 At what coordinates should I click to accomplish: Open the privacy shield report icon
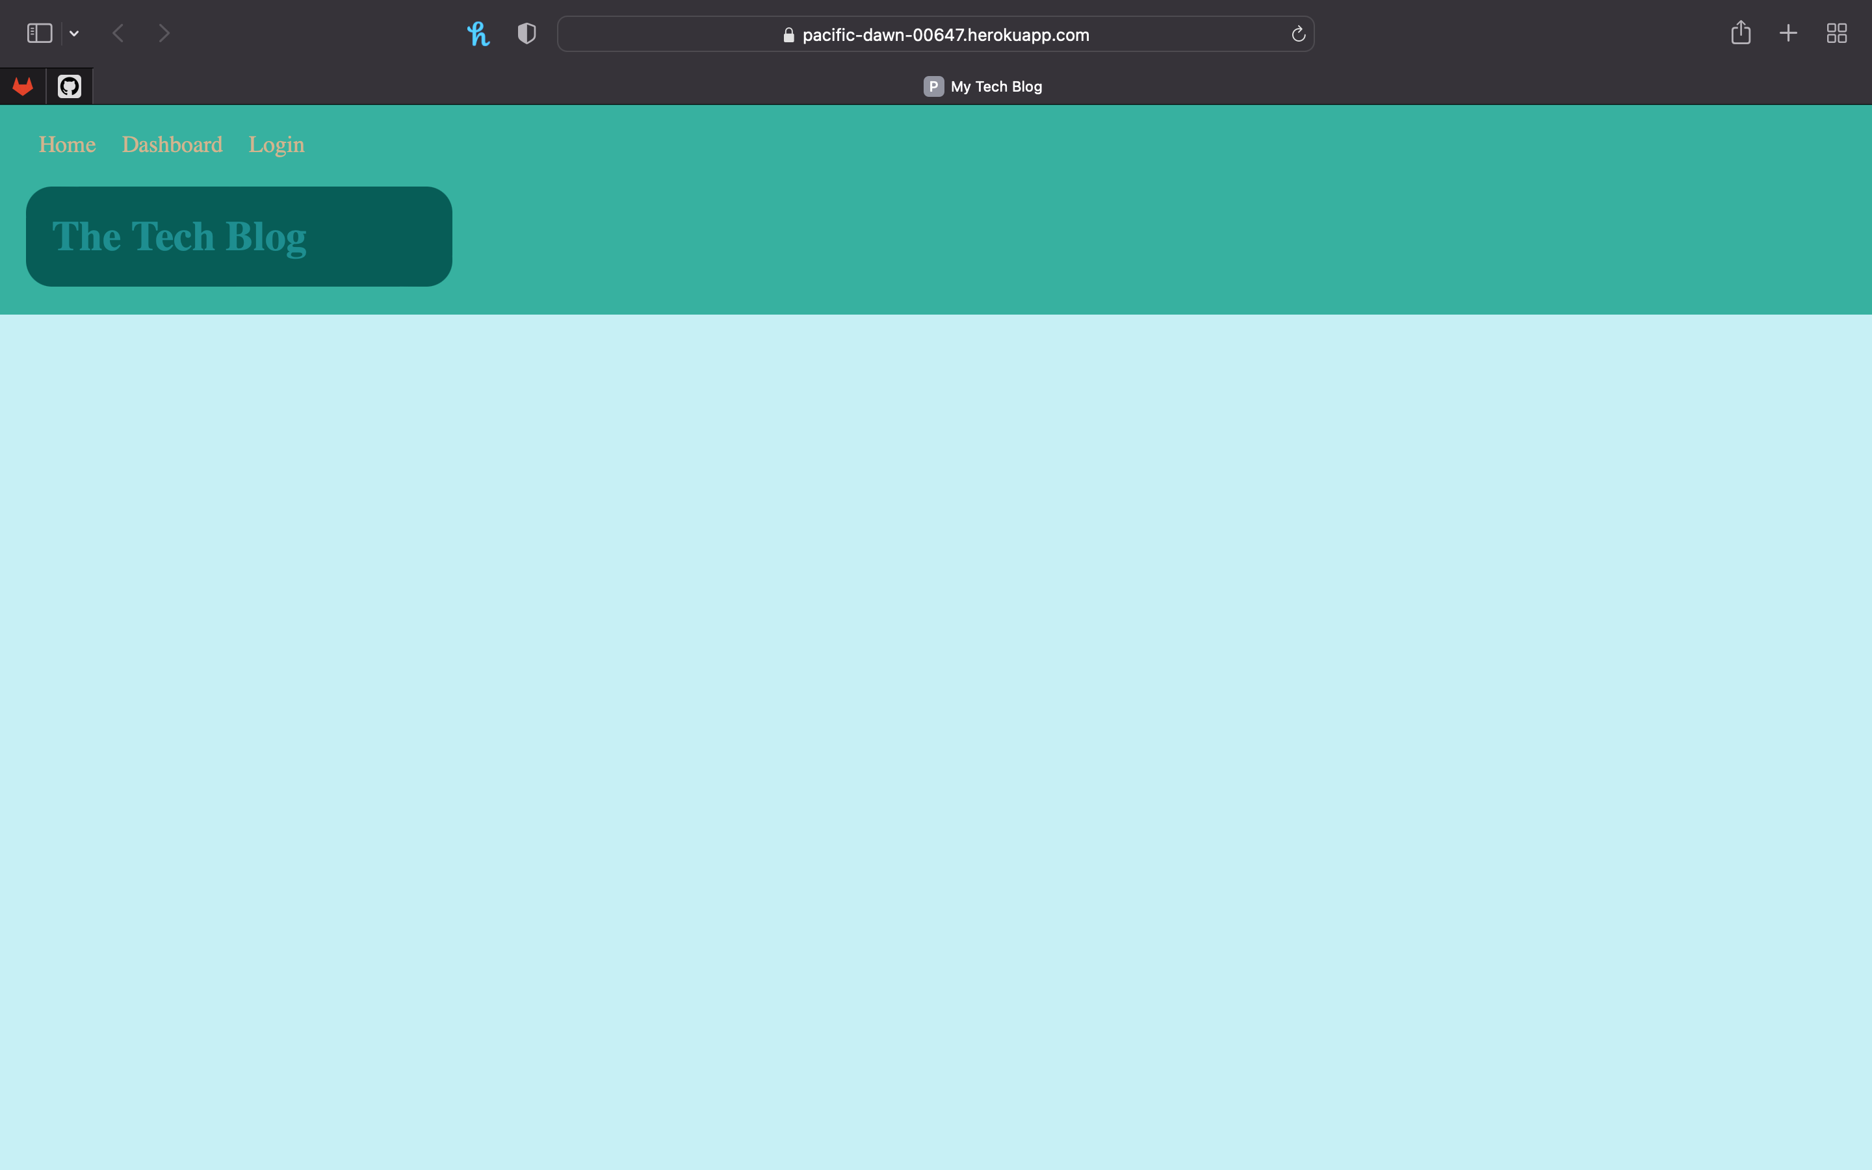(x=526, y=33)
